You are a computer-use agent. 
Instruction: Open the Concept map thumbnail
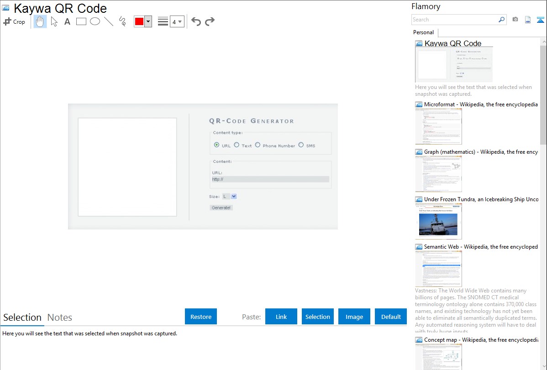pos(438,357)
